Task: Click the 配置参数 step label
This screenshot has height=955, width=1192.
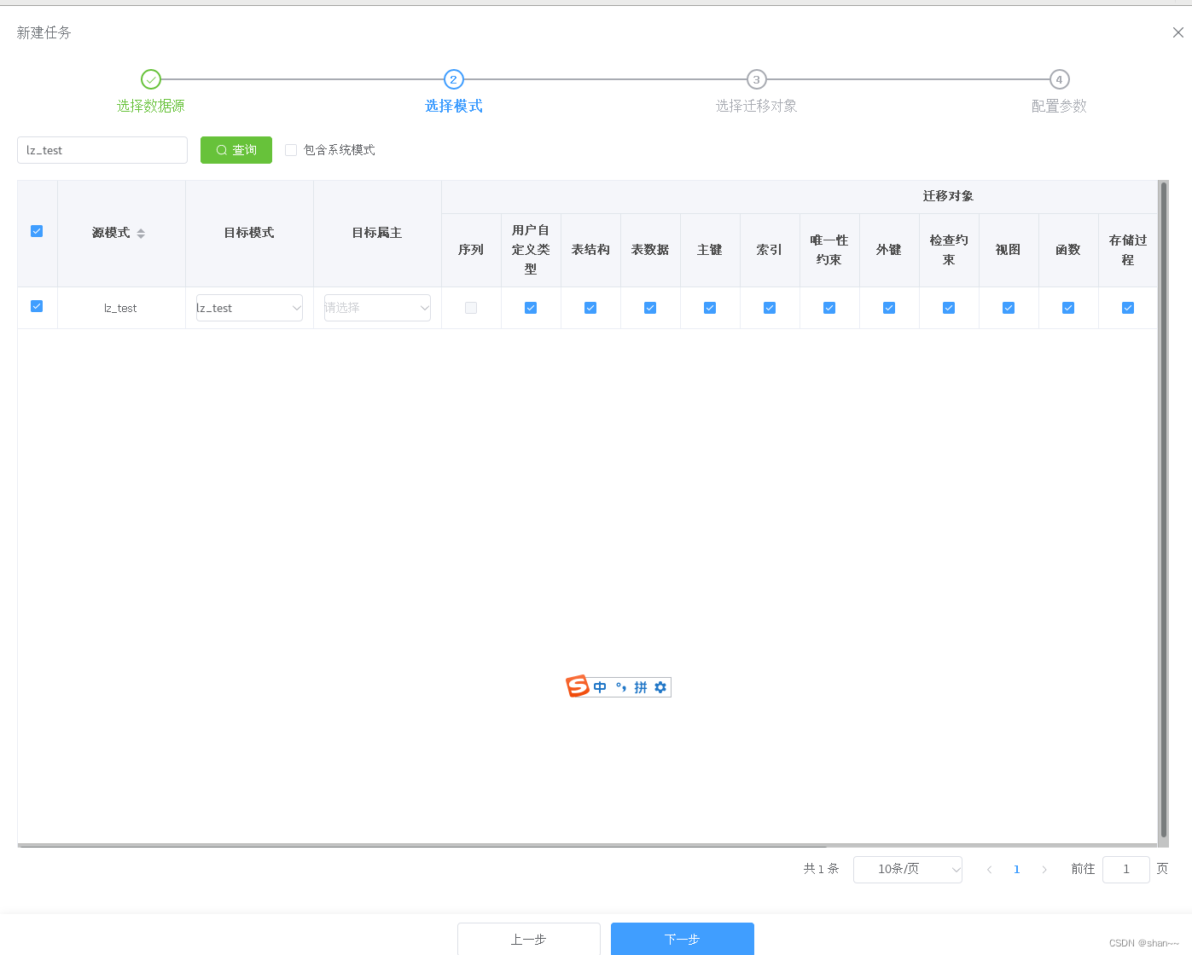Action: [x=1059, y=106]
